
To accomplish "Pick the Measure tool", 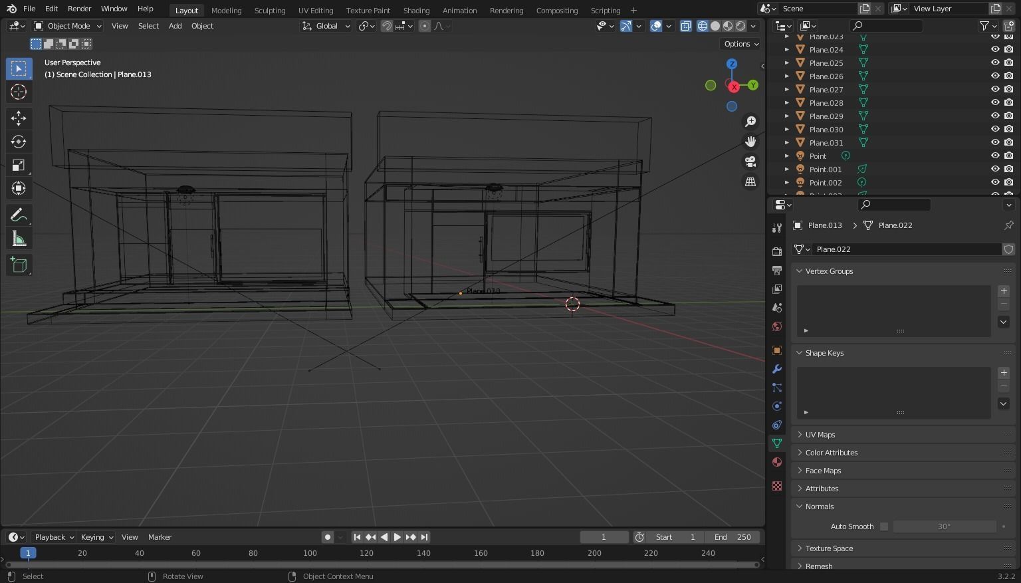I will [18, 237].
